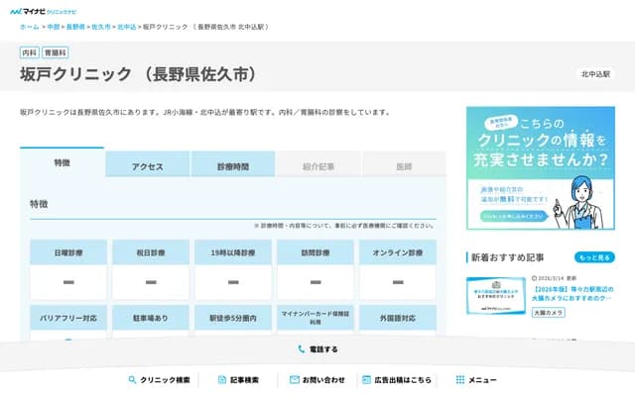
Task: Click the ad placement monitor icon
Action: (x=366, y=379)
